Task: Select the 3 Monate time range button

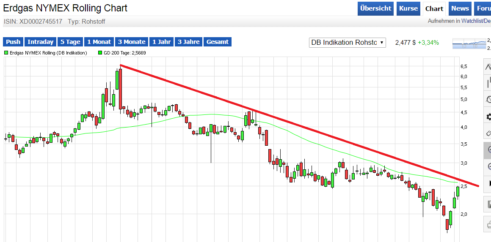Action: (132, 42)
